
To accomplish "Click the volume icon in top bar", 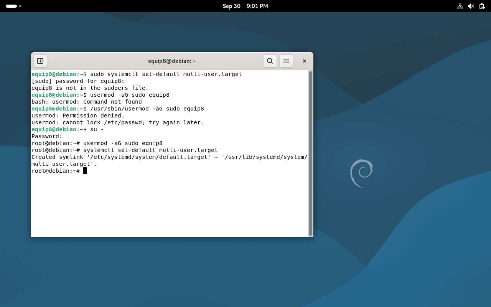I will 471,6.
